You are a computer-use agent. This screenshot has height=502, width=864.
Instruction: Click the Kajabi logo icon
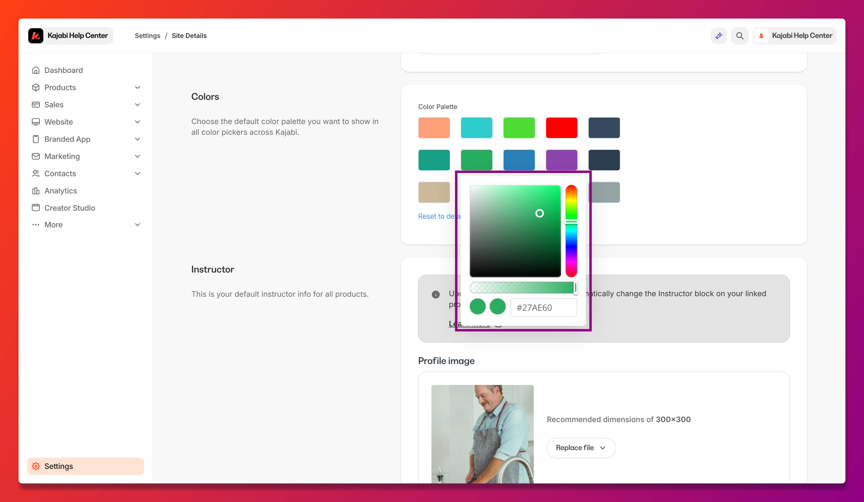36,36
